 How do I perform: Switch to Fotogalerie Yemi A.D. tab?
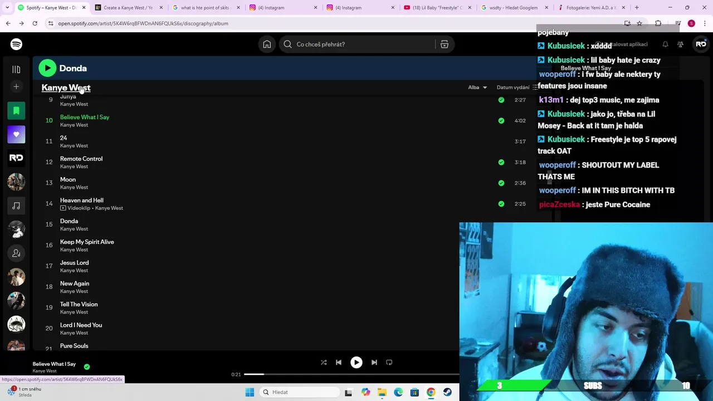[592, 8]
